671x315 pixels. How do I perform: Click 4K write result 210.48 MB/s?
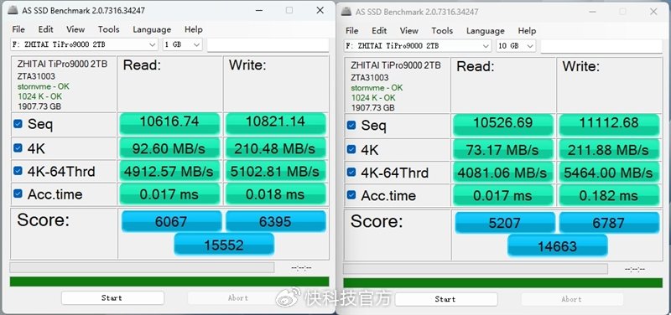click(x=276, y=148)
